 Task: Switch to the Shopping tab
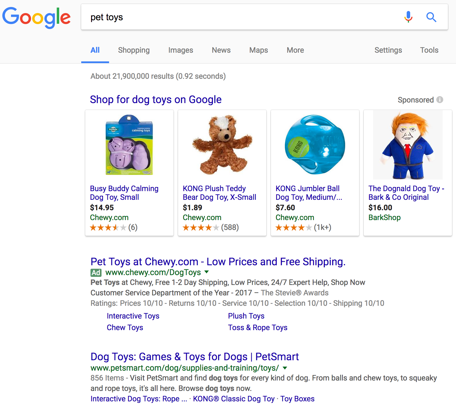click(134, 50)
